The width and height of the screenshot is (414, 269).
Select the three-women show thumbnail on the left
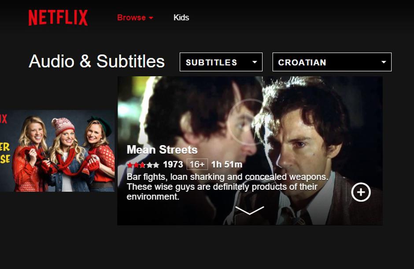[57, 151]
